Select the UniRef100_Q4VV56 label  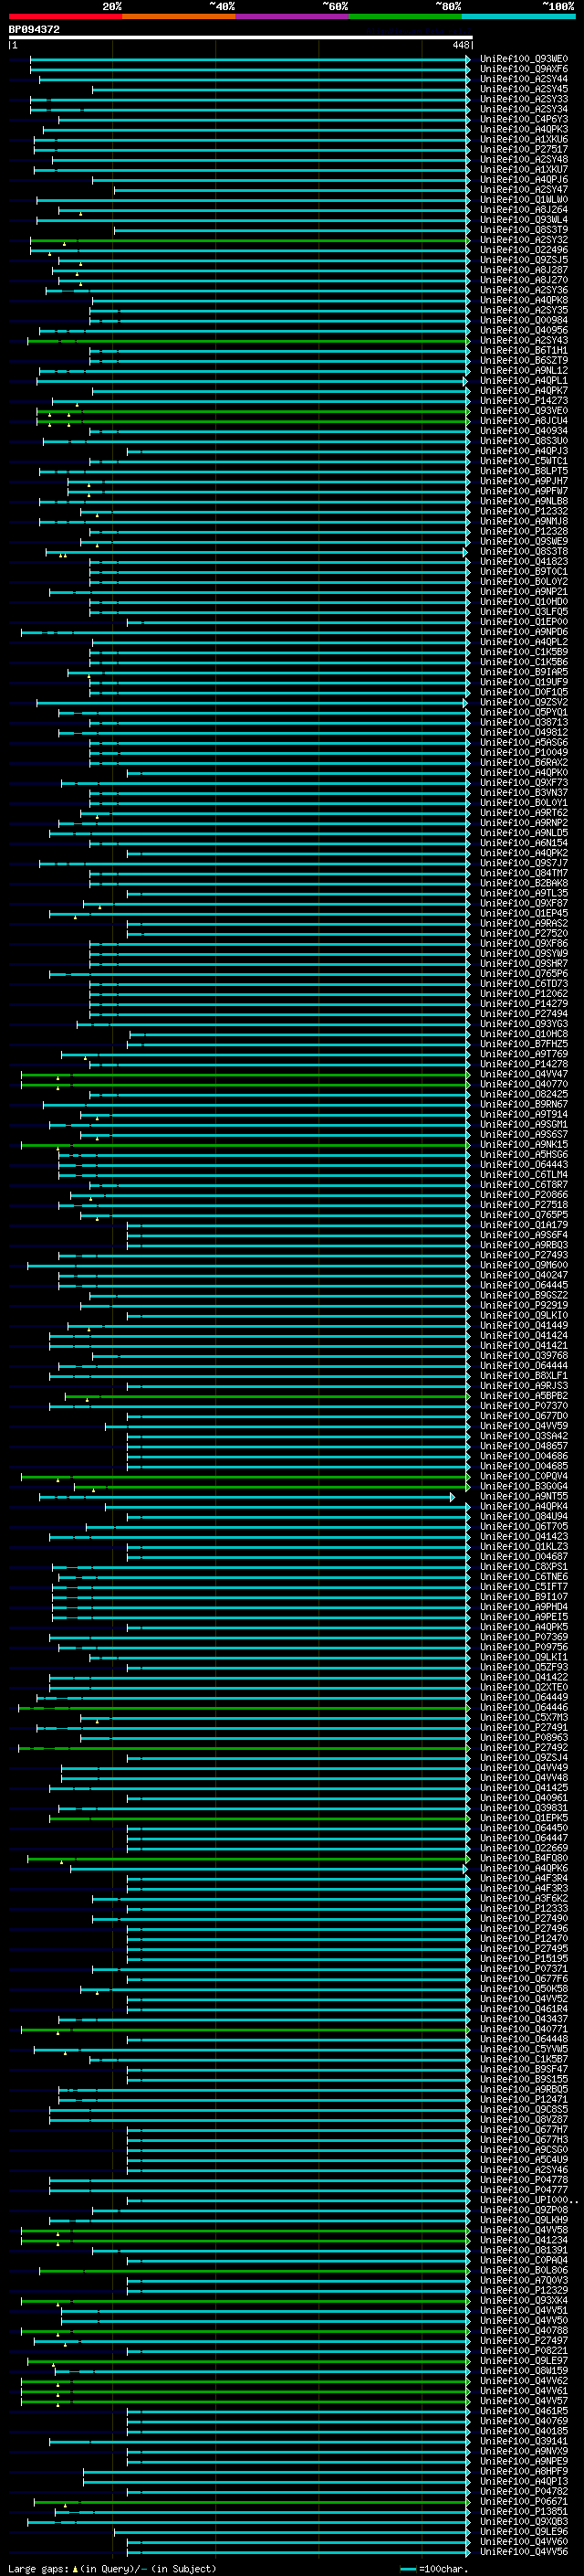pyautogui.click(x=524, y=2551)
